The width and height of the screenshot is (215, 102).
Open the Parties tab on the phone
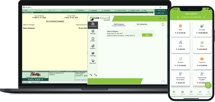[x=183, y=93]
